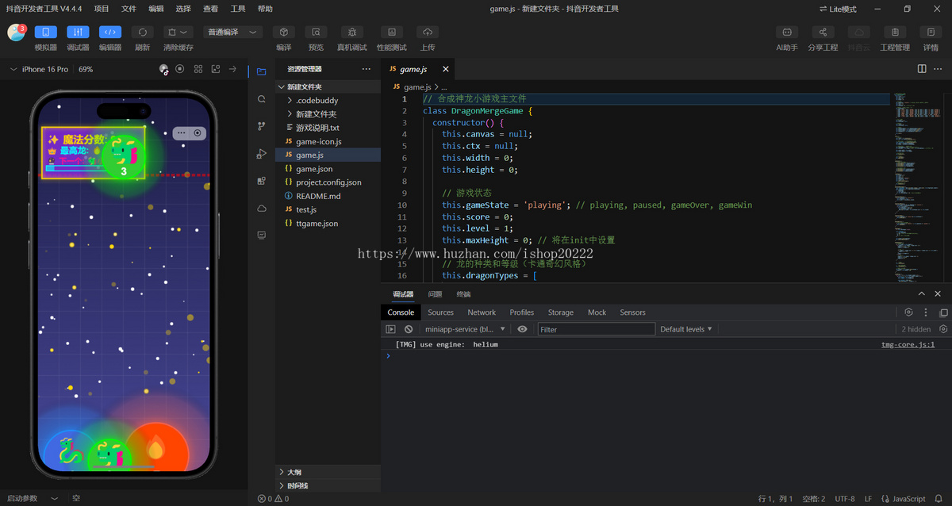Click the user avatar with badge
Screen dimensions: 952x506
coord(16,33)
